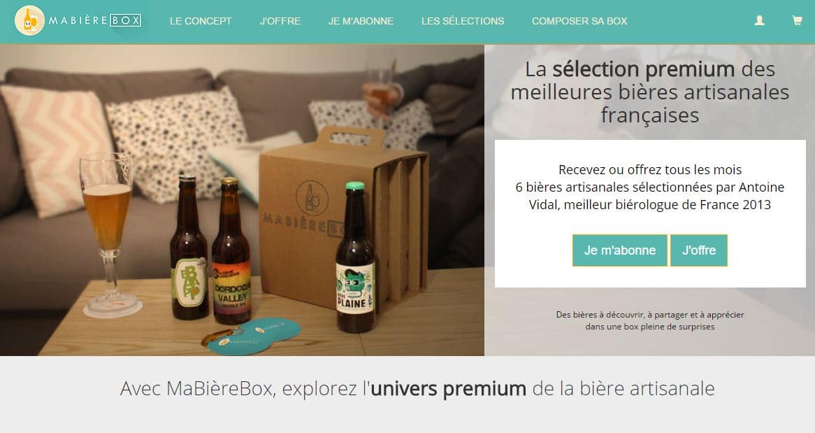Go to Je m'abonne in the navigation
Screen dimensions: 815x433
(361, 22)
